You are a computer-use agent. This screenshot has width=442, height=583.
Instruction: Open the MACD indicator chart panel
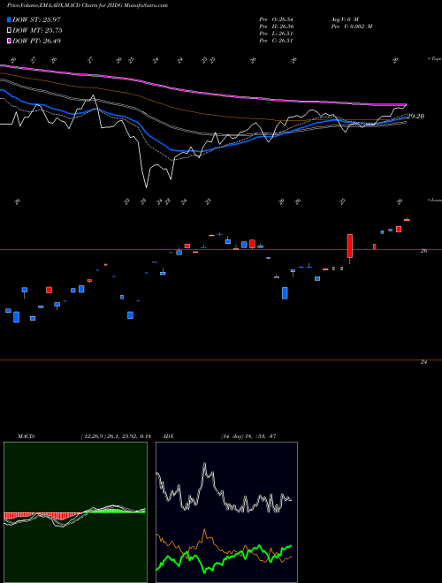tap(75, 512)
